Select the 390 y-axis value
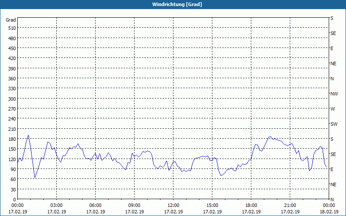This screenshot has width=346, height=216. tap(13, 69)
